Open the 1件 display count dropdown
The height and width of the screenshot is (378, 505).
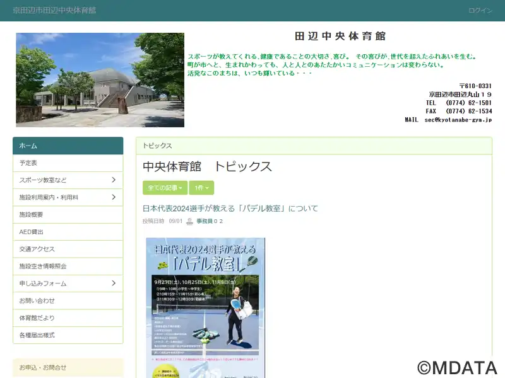coord(201,188)
